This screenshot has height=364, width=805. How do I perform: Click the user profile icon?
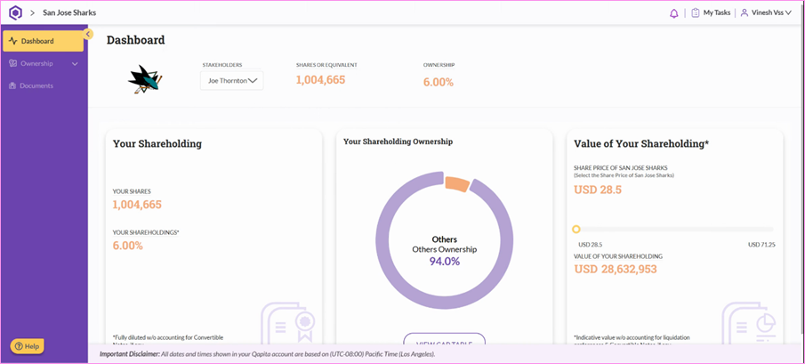coord(744,12)
